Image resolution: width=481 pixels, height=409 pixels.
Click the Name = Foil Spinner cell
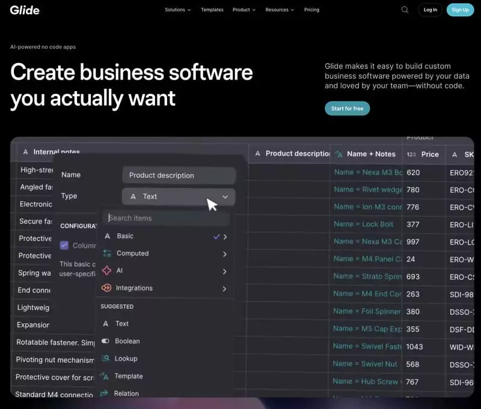(367, 311)
